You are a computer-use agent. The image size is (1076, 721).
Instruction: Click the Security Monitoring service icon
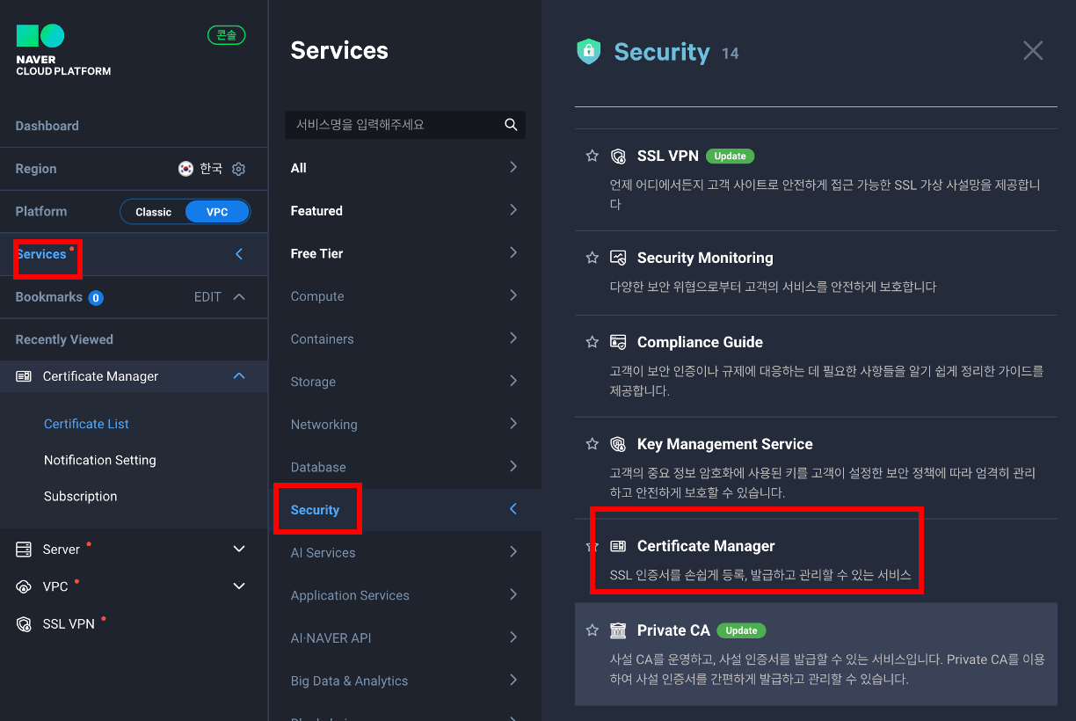click(618, 258)
